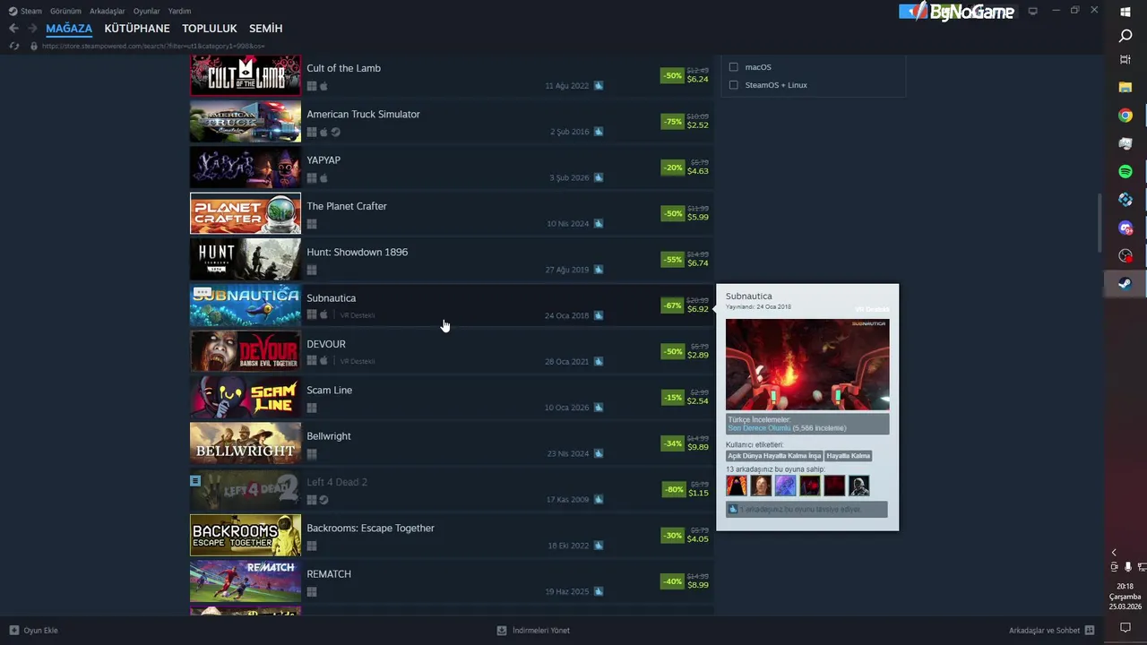
Task: Click first friend avatar in Subnautica popup
Action: pos(737,486)
